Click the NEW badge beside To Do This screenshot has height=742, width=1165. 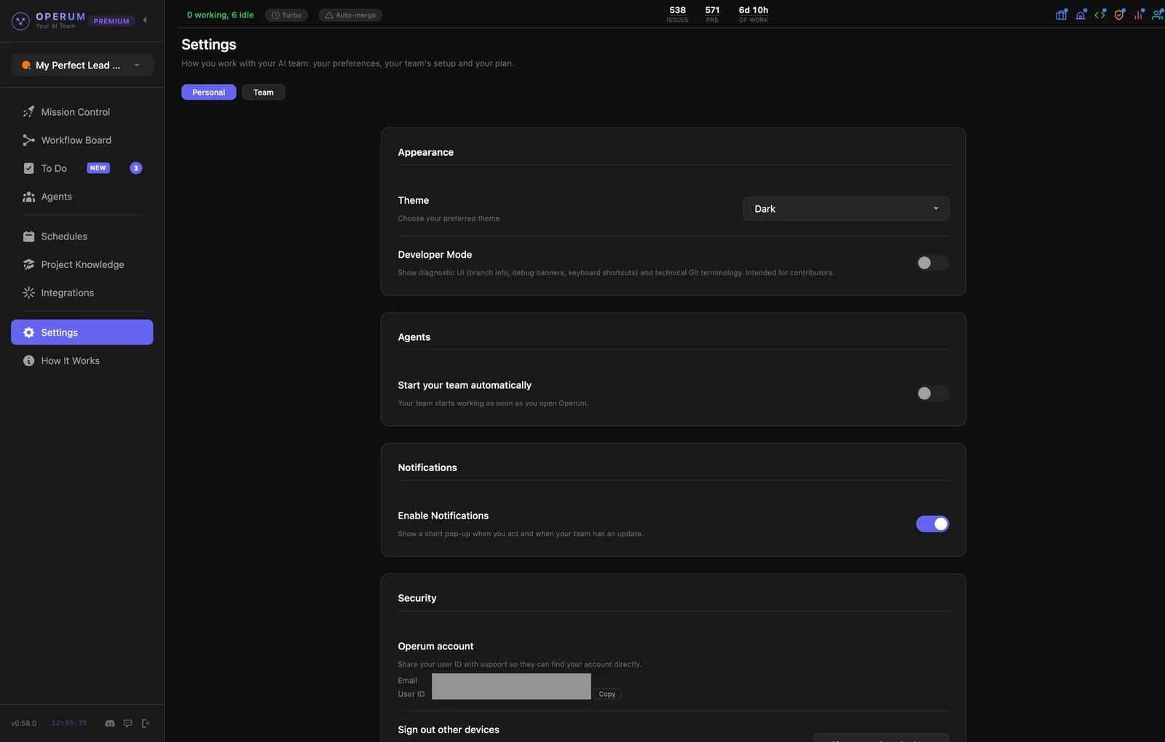coord(98,168)
